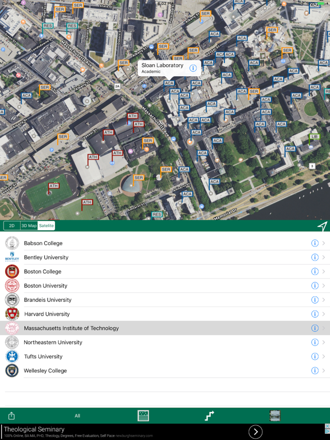330x440 pixels.
Task: Tap the Harvard University shield logo
Action: click(12, 314)
